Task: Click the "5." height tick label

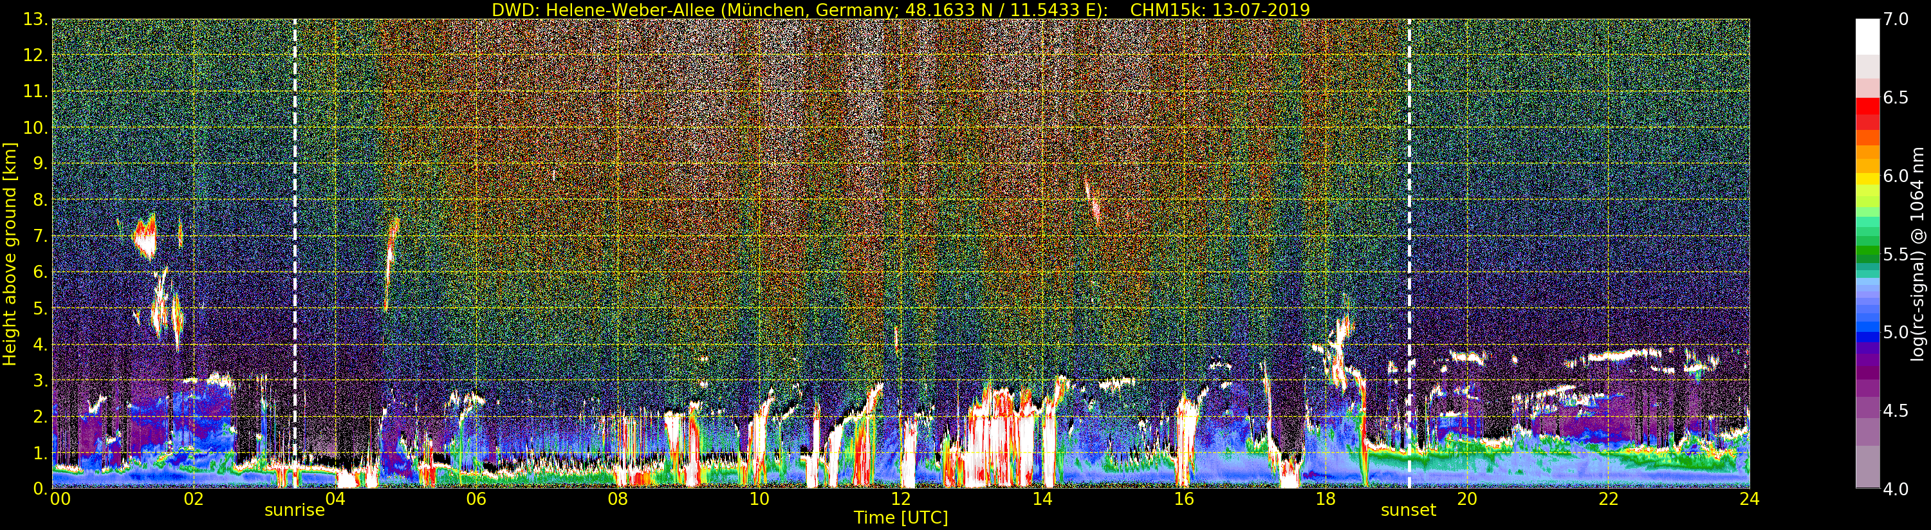Action: click(x=39, y=308)
